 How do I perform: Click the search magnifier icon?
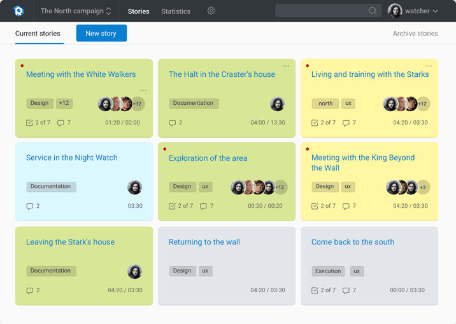[373, 11]
